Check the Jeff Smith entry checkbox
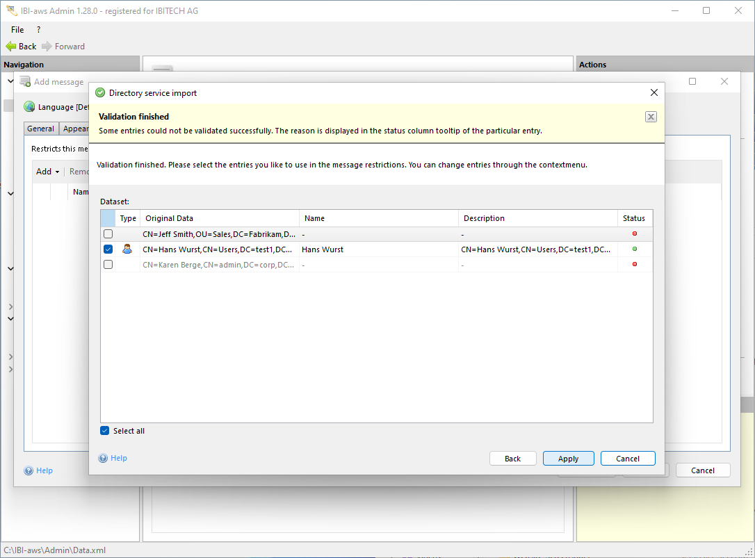Viewport: 755px width, 558px height. [108, 234]
